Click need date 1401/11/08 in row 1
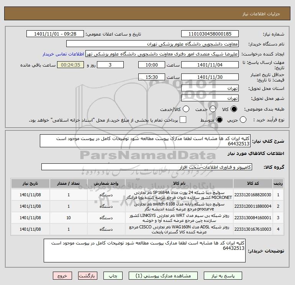The width and height of the screenshot is (295, 285). pyautogui.click(x=30, y=195)
